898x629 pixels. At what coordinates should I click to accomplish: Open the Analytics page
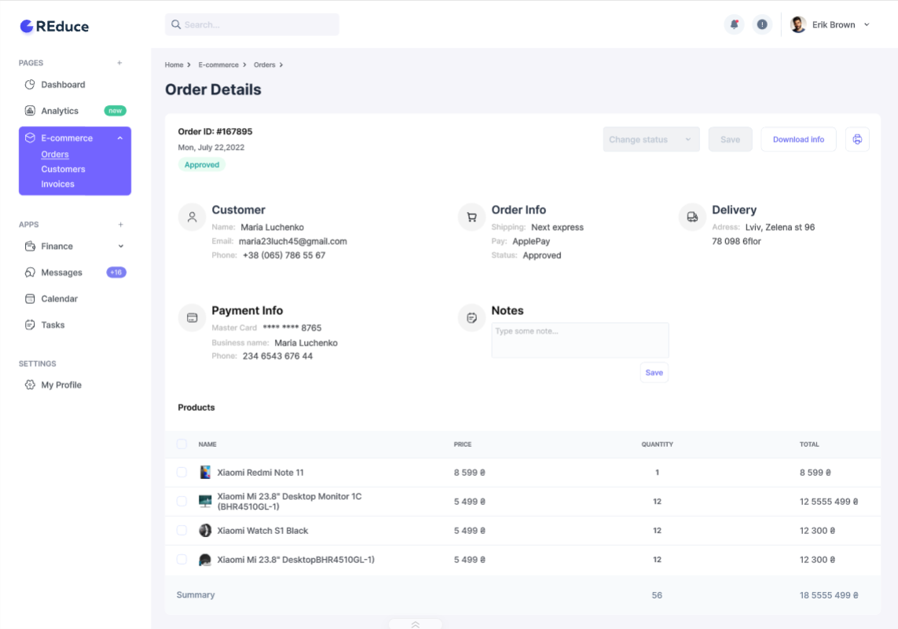pyautogui.click(x=60, y=111)
